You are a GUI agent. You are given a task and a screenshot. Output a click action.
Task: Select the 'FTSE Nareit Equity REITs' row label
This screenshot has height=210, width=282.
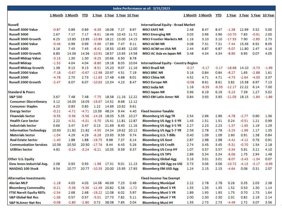click(x=27, y=193)
